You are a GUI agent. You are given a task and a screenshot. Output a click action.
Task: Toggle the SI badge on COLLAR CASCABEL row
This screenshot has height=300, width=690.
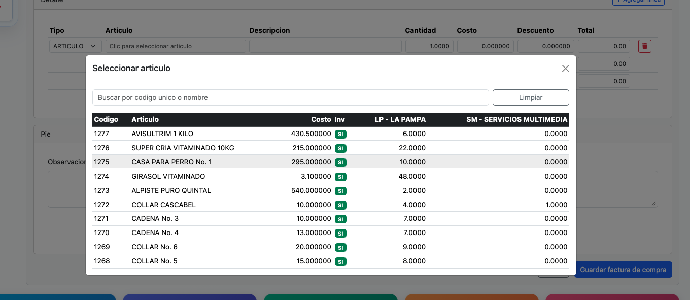(341, 205)
